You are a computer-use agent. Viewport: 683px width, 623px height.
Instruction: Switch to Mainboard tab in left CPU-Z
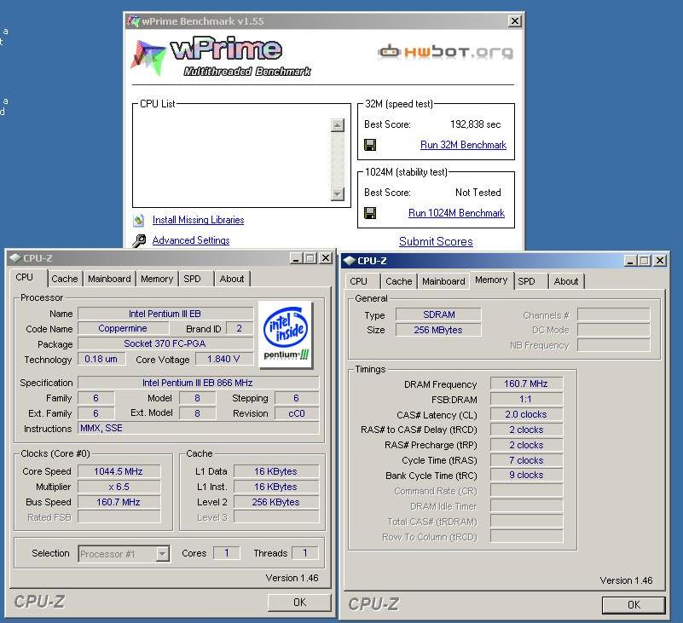pos(109,279)
